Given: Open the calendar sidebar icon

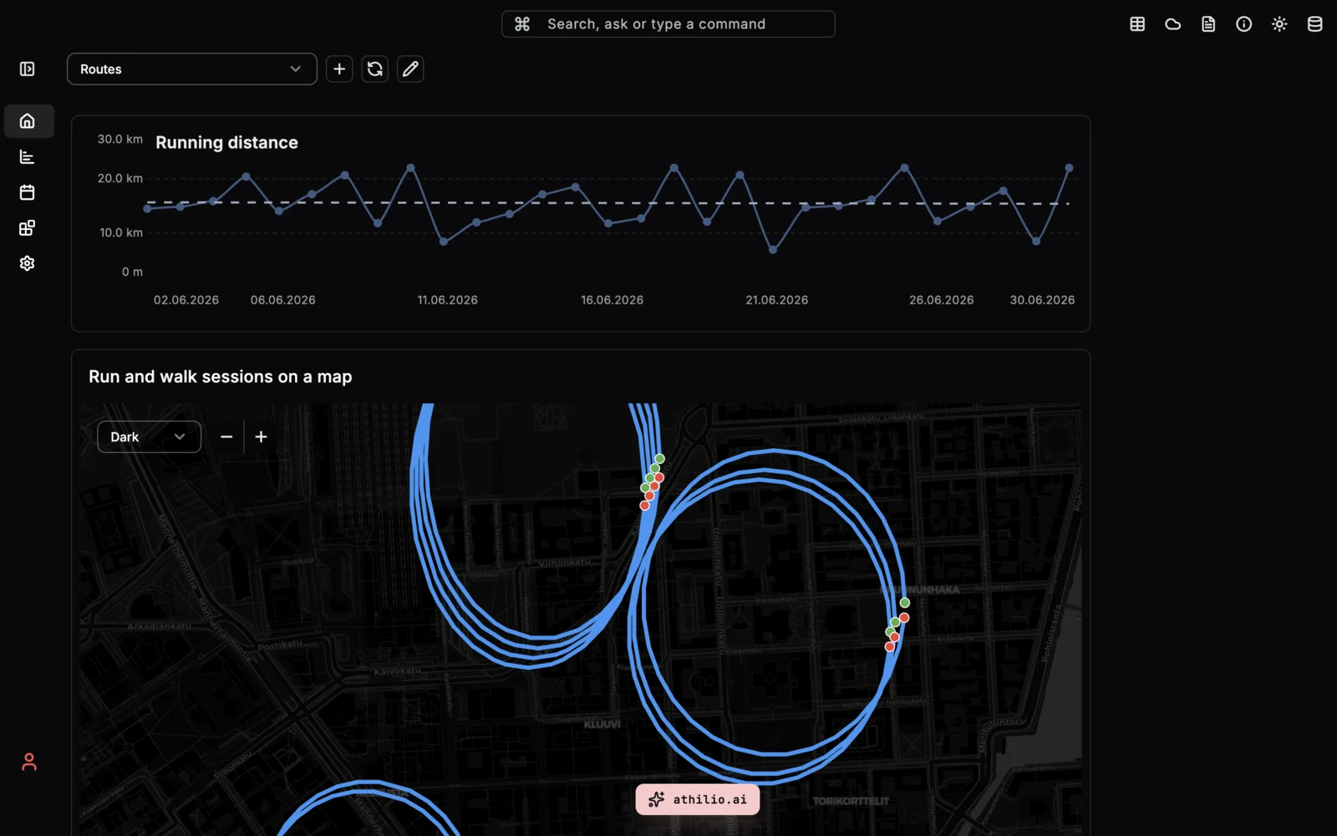Looking at the screenshot, I should [x=28, y=192].
